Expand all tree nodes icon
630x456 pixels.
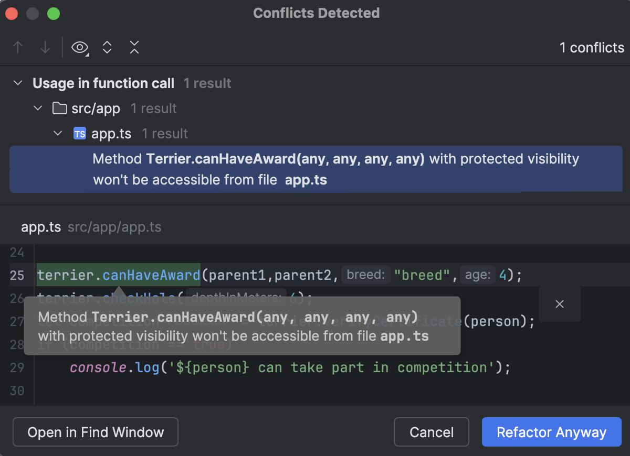click(x=107, y=48)
